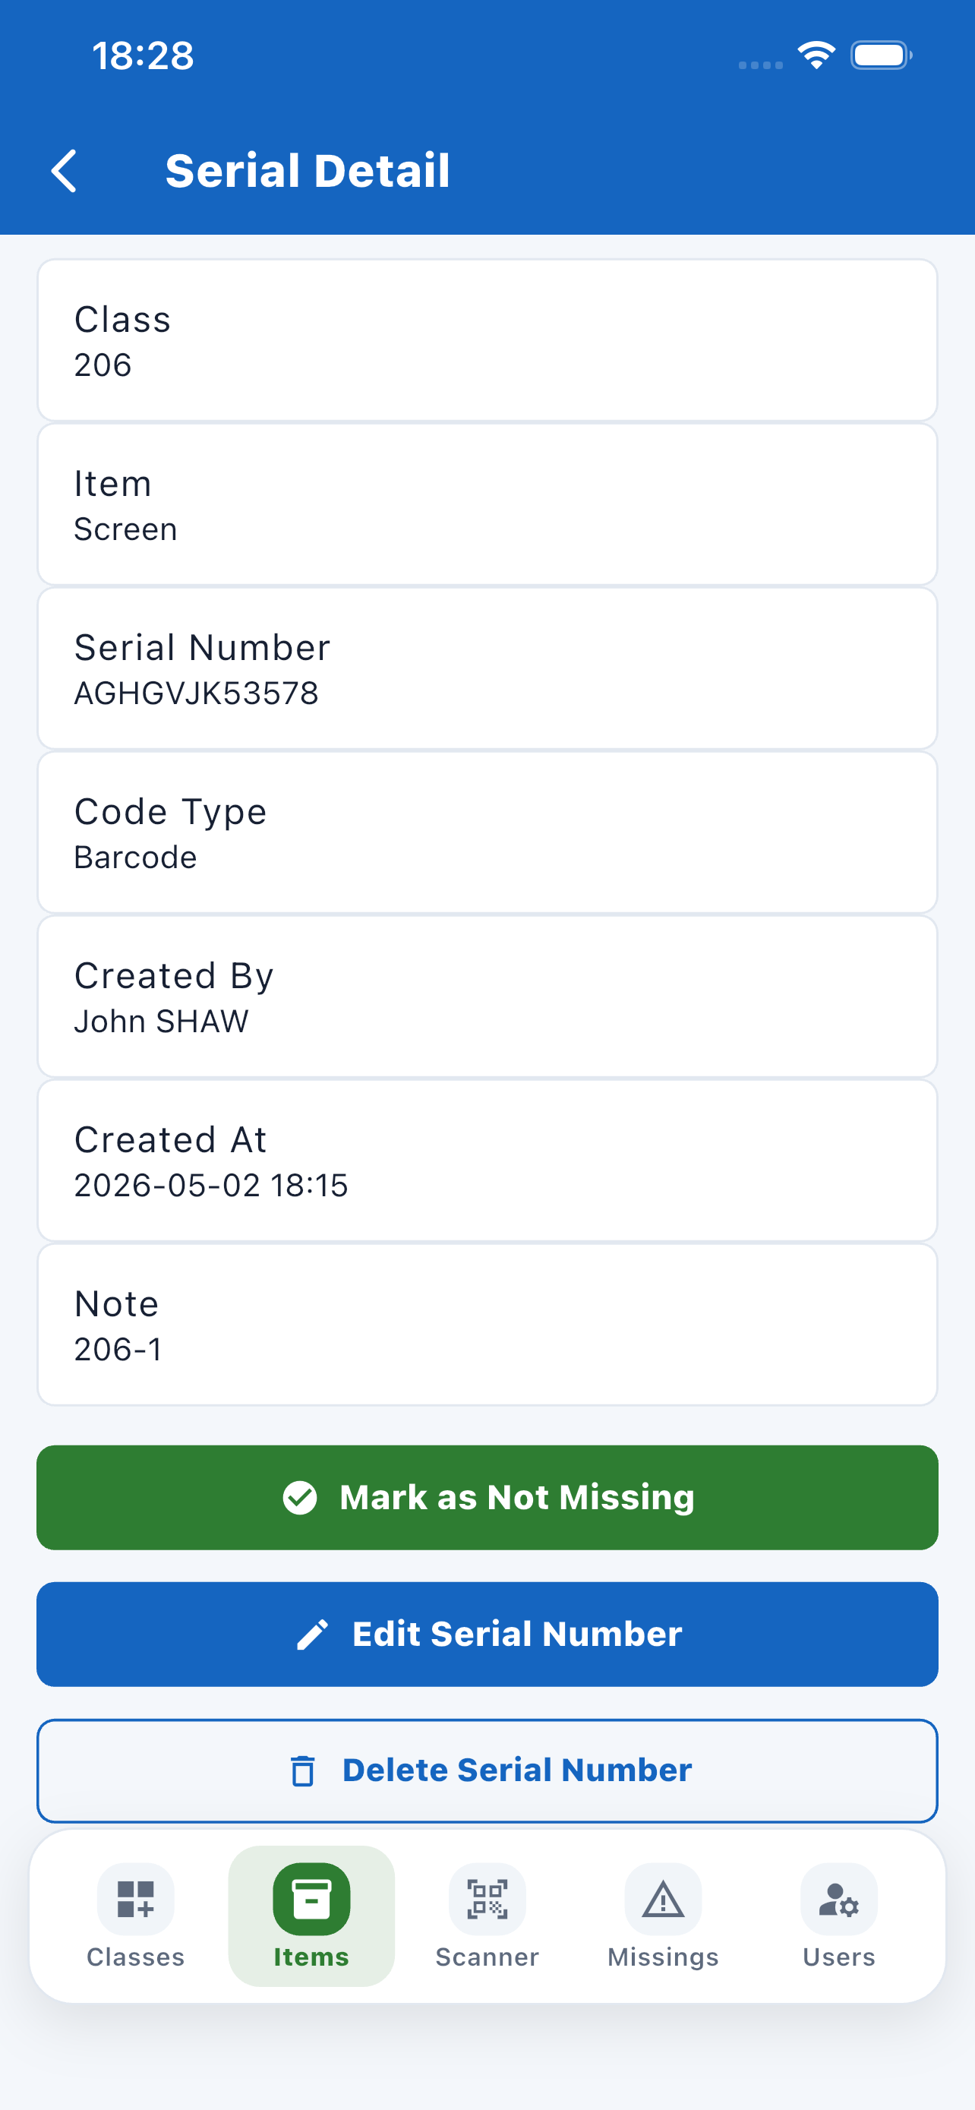Tap the pencil icon on Edit button
The image size is (975, 2110).
312,1634
